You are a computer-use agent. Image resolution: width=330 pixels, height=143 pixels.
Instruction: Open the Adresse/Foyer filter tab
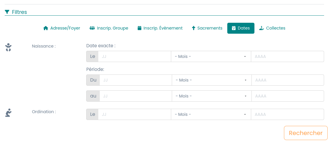coord(62,28)
